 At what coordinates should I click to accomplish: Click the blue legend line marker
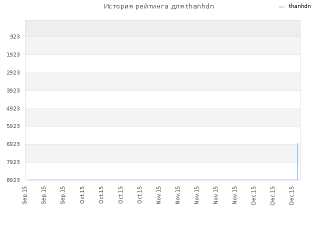pos(281,7)
